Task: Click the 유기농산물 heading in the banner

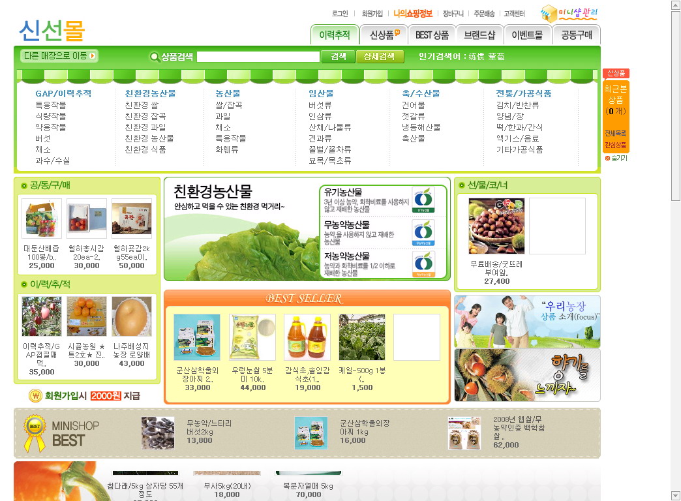Action: pyautogui.click(x=343, y=192)
